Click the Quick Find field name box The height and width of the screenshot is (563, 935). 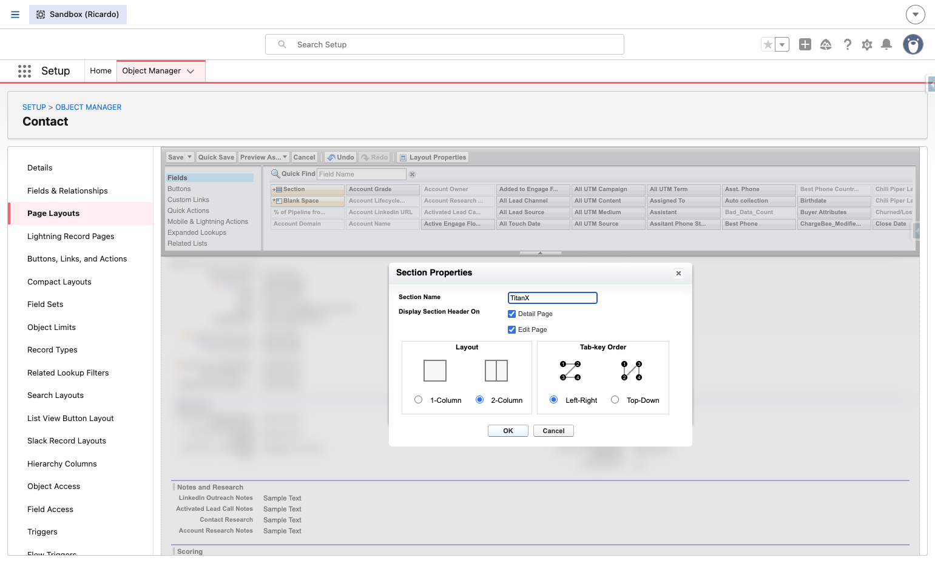tap(362, 174)
